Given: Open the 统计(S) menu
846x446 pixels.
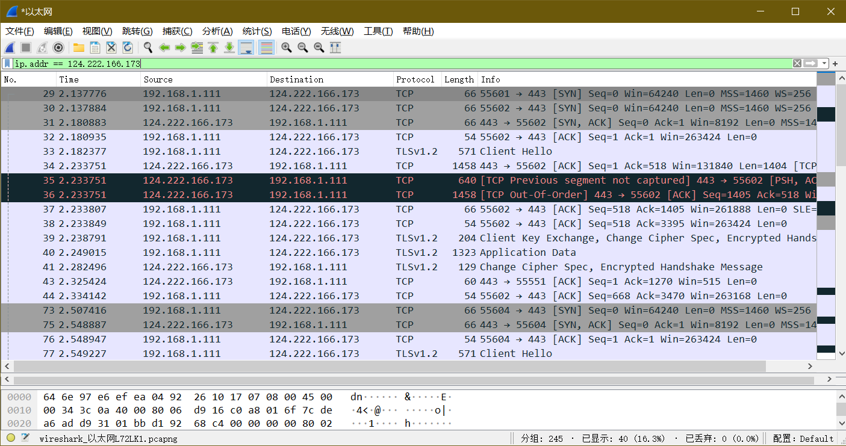Looking at the screenshot, I should (257, 31).
